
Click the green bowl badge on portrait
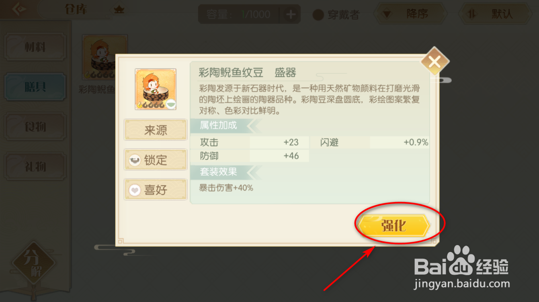(171, 104)
